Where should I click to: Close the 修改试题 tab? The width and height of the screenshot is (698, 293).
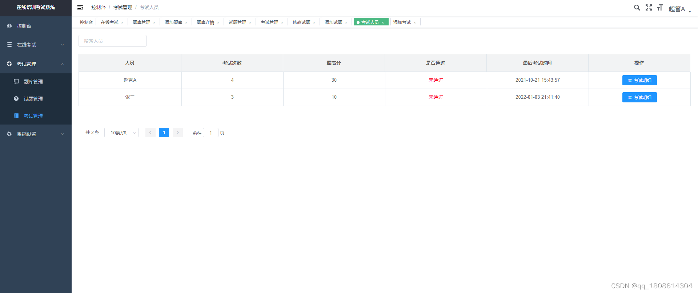(x=314, y=23)
